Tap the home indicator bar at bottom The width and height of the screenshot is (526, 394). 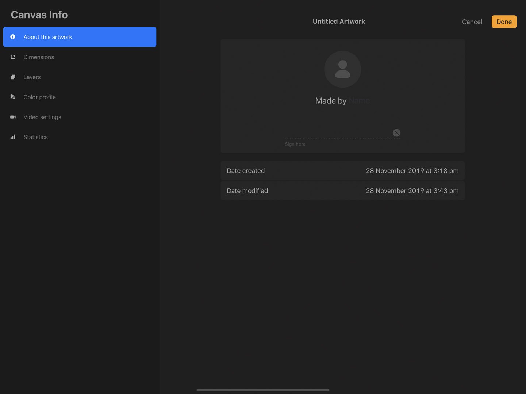coord(263,389)
